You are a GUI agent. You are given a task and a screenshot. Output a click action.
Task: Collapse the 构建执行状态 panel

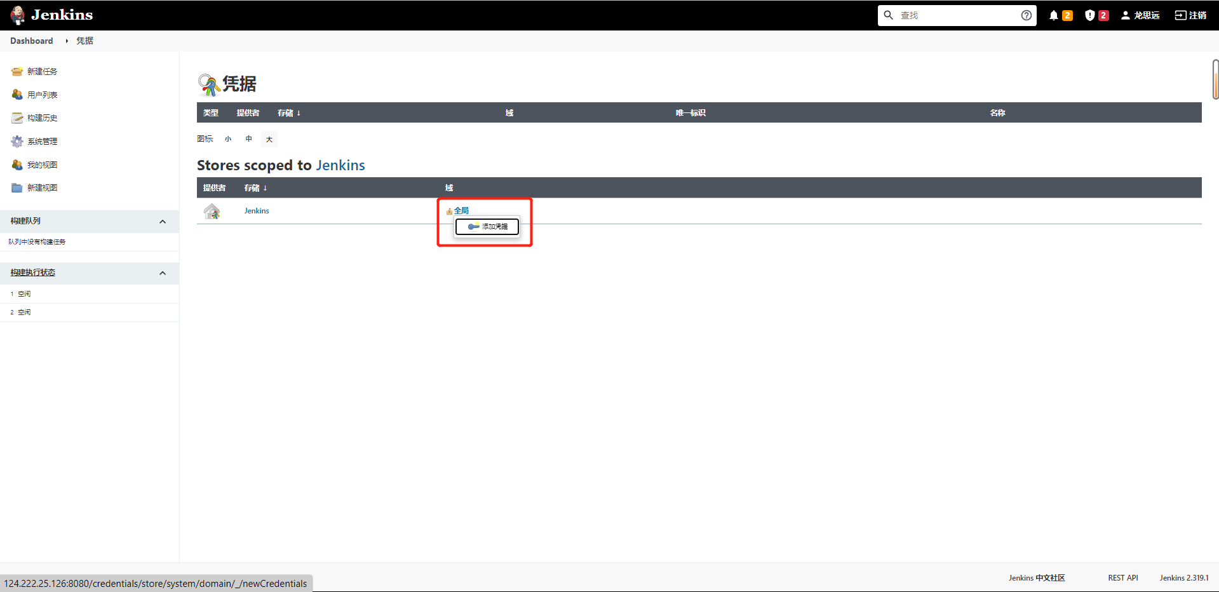(x=163, y=273)
